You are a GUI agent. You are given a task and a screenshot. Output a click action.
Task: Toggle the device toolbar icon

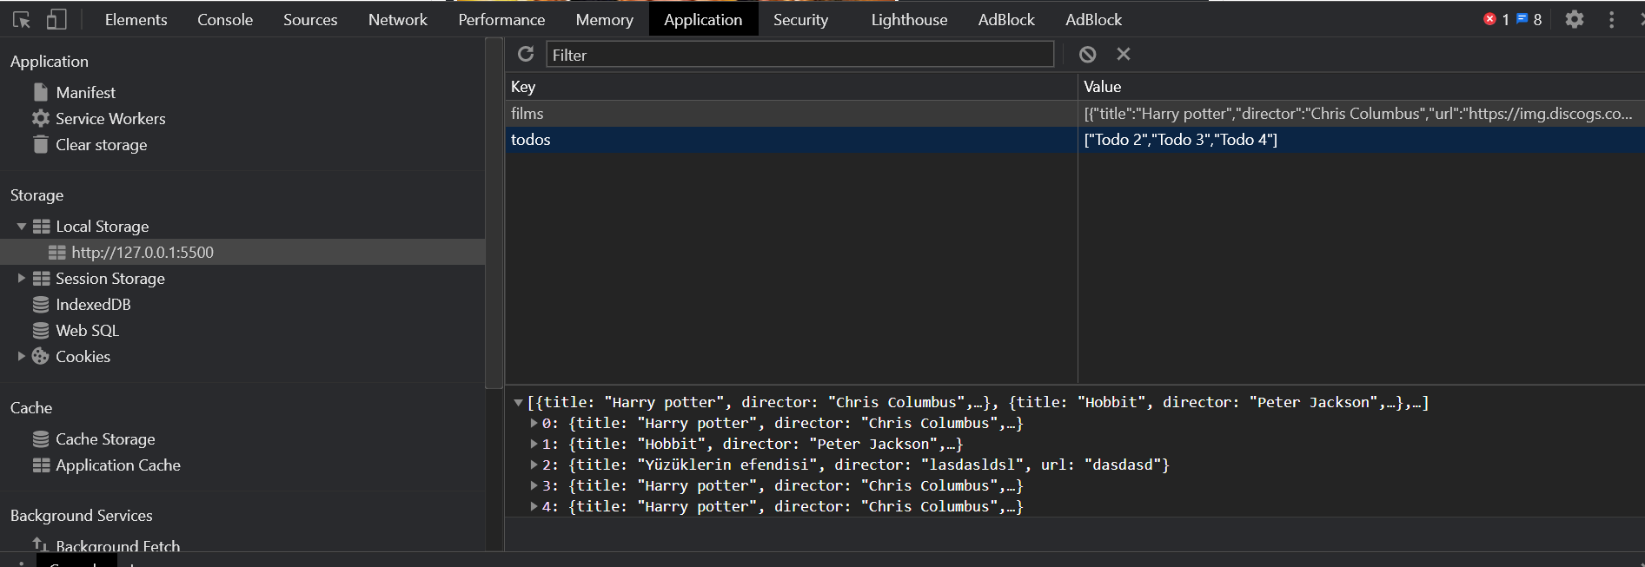[56, 19]
